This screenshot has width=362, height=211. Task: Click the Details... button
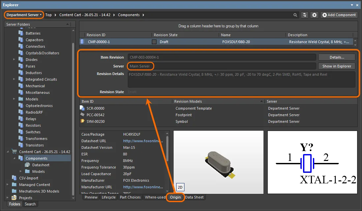click(337, 57)
